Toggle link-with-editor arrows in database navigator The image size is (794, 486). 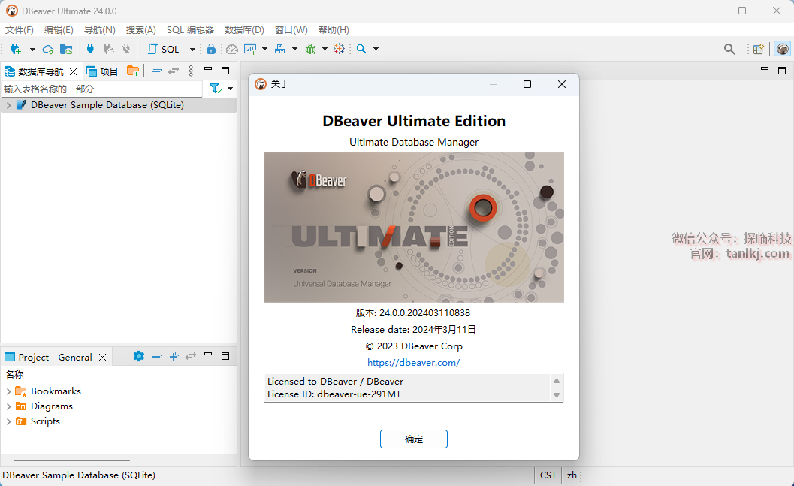(173, 71)
